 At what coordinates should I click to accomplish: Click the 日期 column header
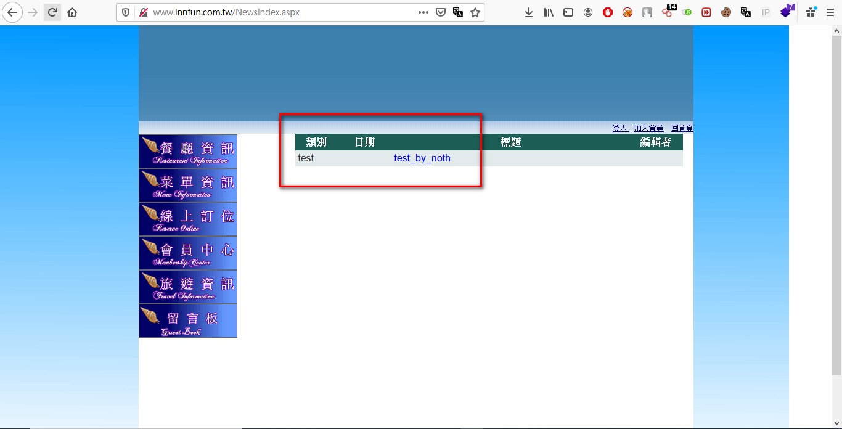coord(364,142)
